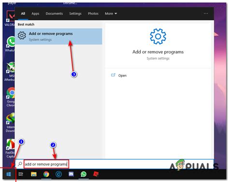Viewport: 229px width, 182px height.
Task: Click gear icon in best match result
Action: click(22, 36)
